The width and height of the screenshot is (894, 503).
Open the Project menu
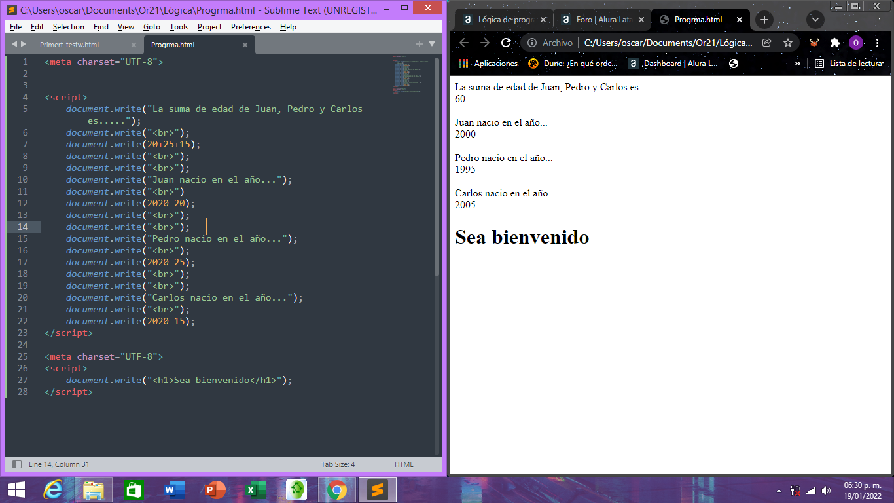pyautogui.click(x=209, y=27)
